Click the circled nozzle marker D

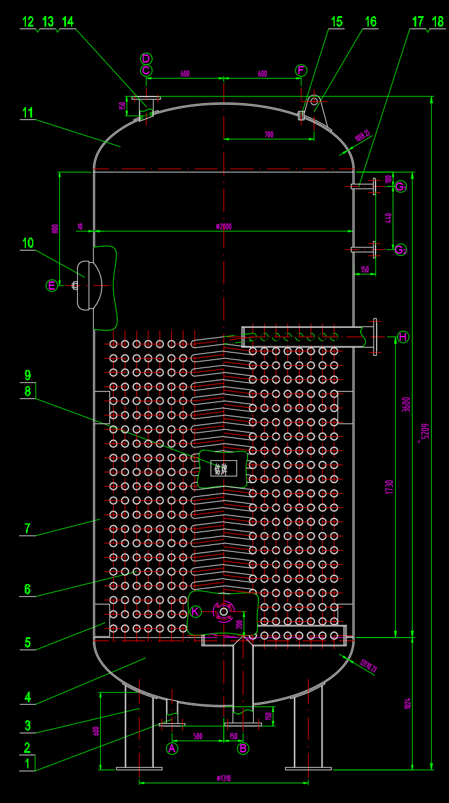(146, 59)
